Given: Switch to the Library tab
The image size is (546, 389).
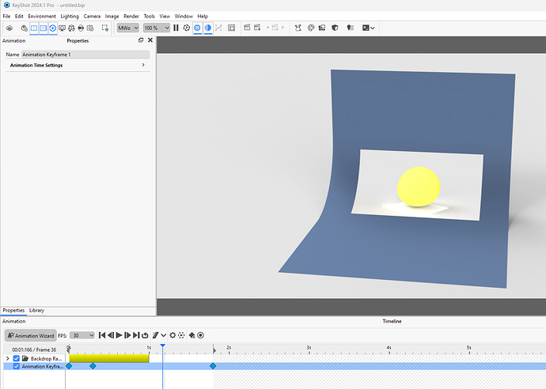Looking at the screenshot, I should (x=36, y=310).
